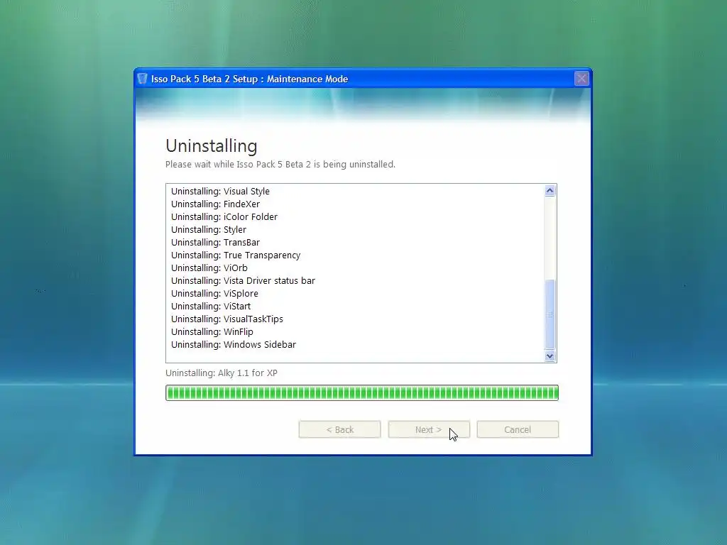727x545 pixels.
Task: Click the 'Uninstalling' page heading
Action: (x=212, y=146)
